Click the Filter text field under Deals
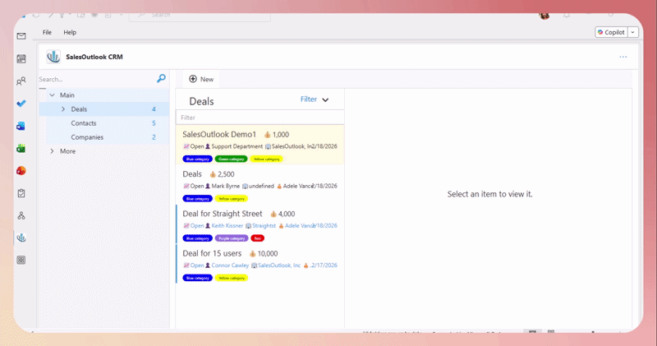 tap(260, 118)
